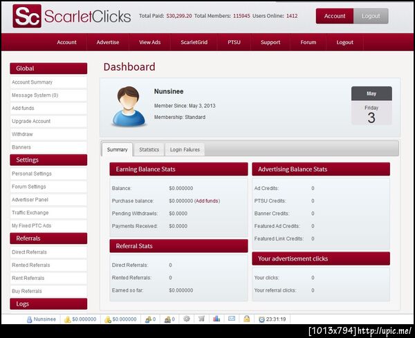Image resolution: width=415 pixels, height=338 pixels.
Task: Click Logout in the red navigation bar
Action: pyautogui.click(x=345, y=42)
